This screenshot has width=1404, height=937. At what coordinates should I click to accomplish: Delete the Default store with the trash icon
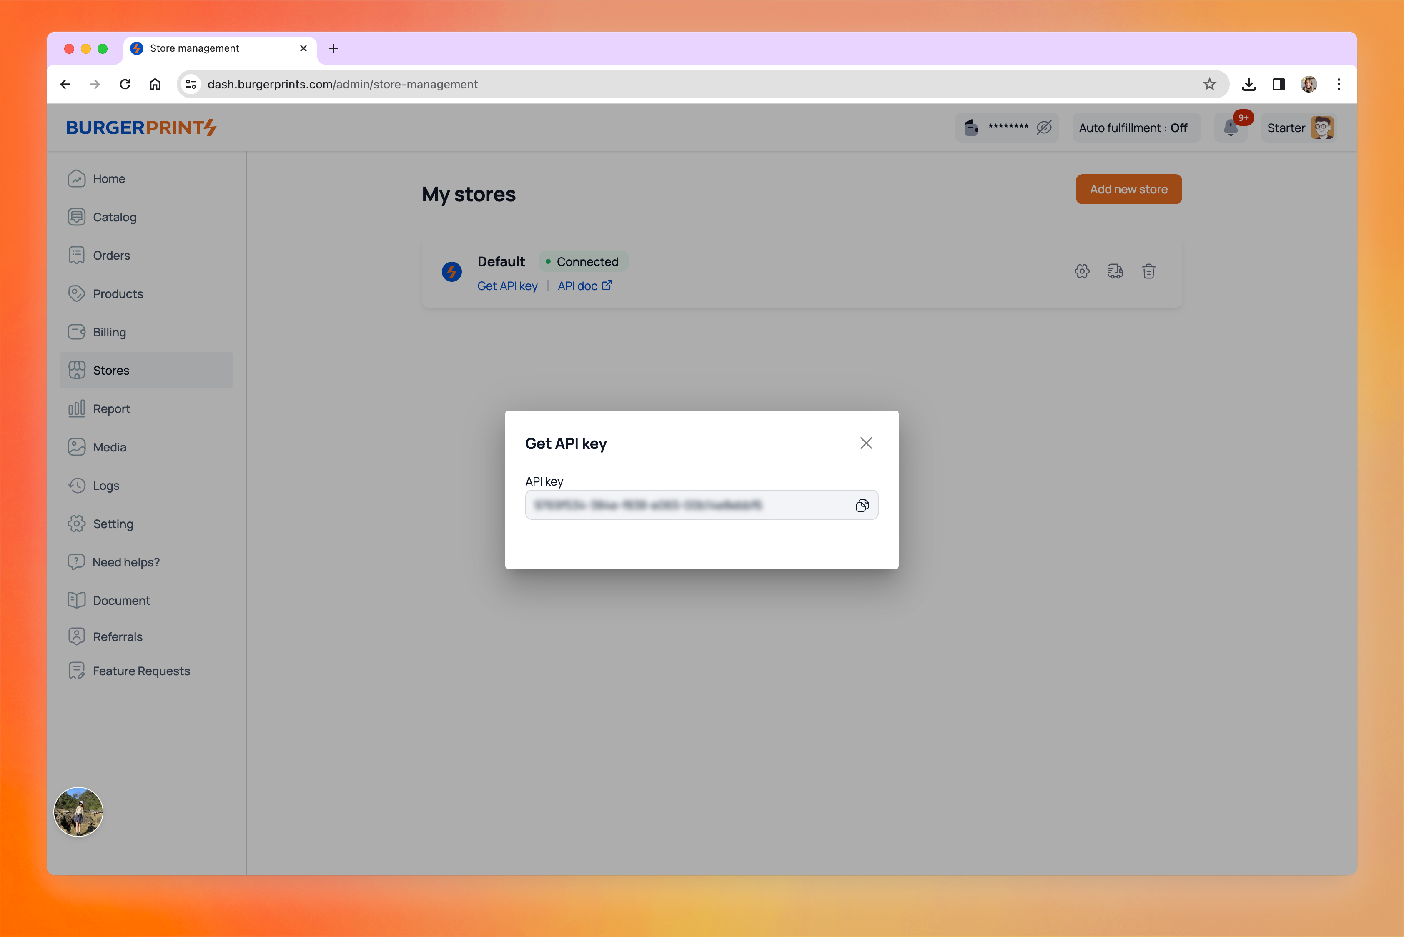coord(1148,271)
